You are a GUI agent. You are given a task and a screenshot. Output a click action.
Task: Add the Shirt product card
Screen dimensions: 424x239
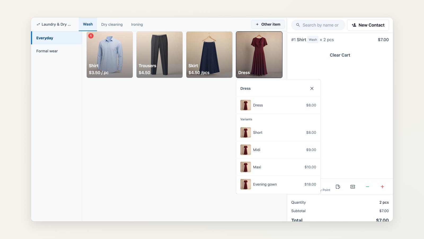tap(110, 55)
